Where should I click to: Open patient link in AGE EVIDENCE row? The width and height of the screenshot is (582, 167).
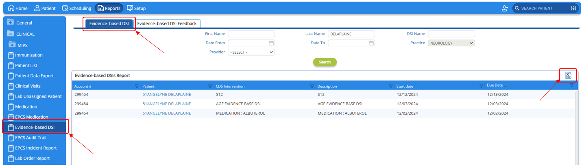(167, 104)
